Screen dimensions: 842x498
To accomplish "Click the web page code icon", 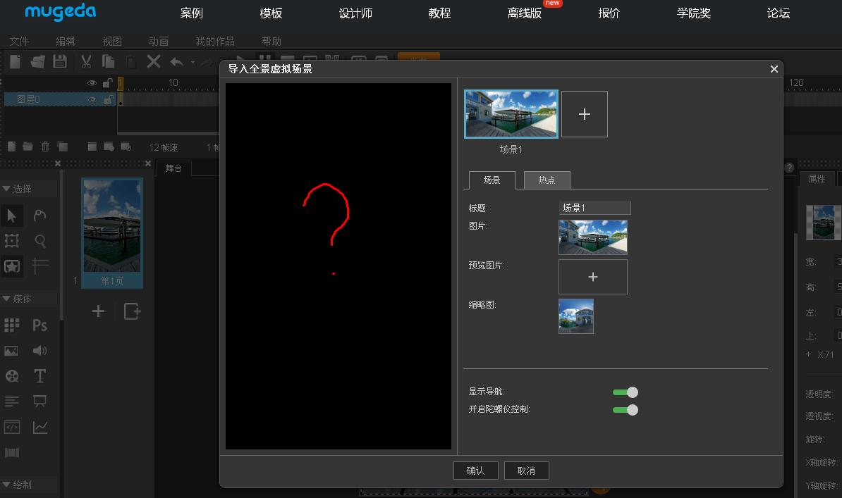I will click(x=12, y=427).
